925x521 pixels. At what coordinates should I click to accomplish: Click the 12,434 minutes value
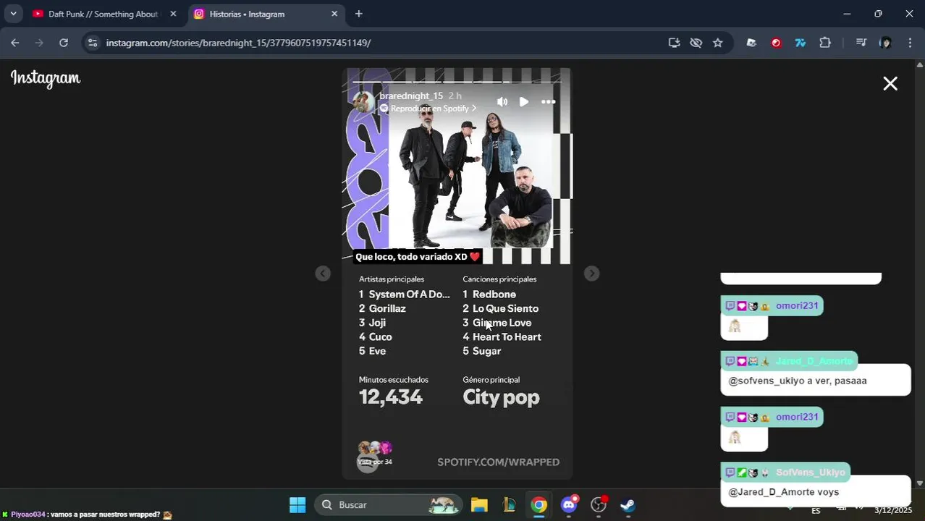coord(391,397)
